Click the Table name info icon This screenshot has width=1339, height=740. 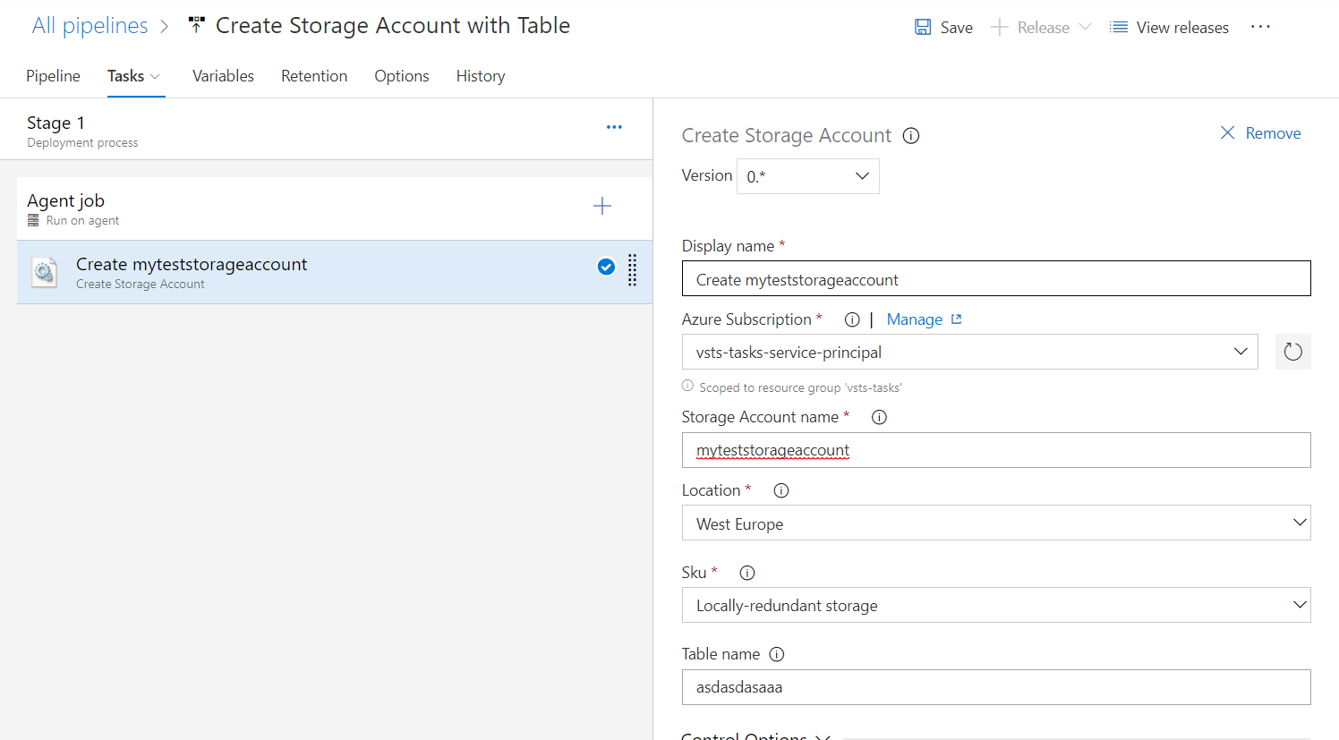pos(777,654)
